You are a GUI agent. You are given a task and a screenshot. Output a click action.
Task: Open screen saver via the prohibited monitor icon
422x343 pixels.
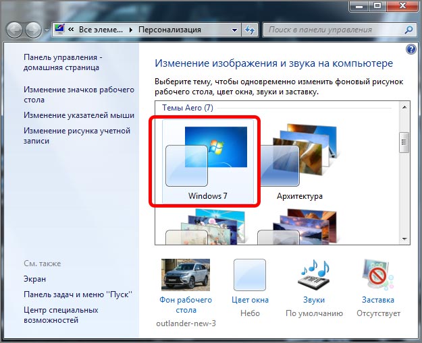point(378,275)
